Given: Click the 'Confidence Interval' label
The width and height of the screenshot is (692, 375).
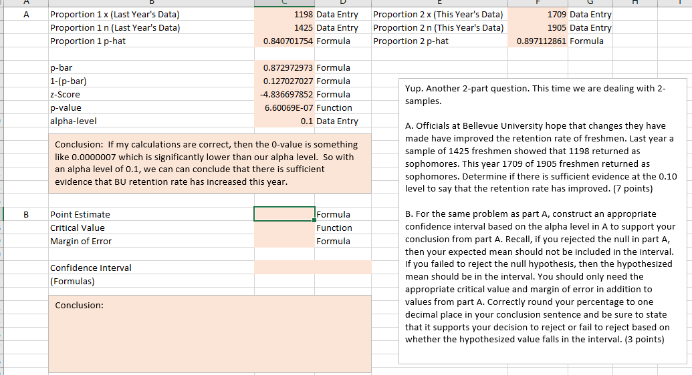Looking at the screenshot, I should coord(90,268).
